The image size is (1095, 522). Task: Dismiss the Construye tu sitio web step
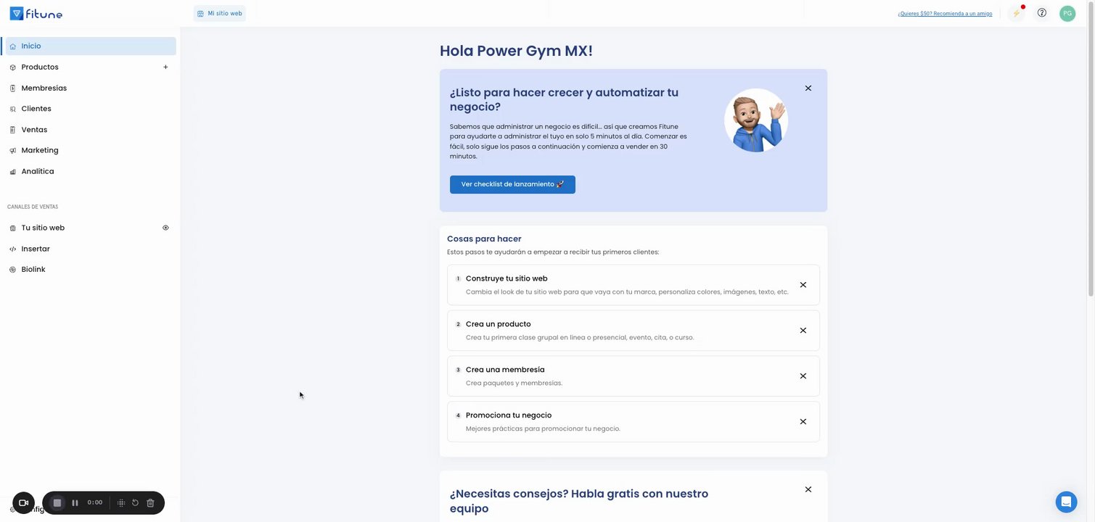coord(803,285)
